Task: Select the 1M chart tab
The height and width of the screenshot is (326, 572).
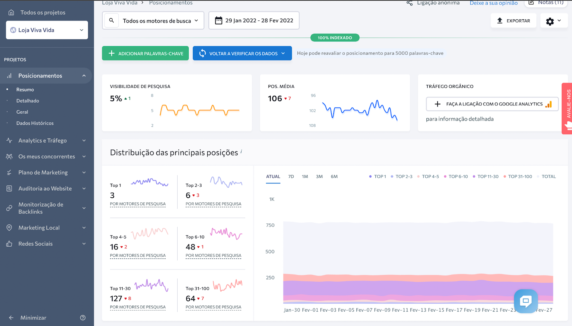Action: point(305,177)
